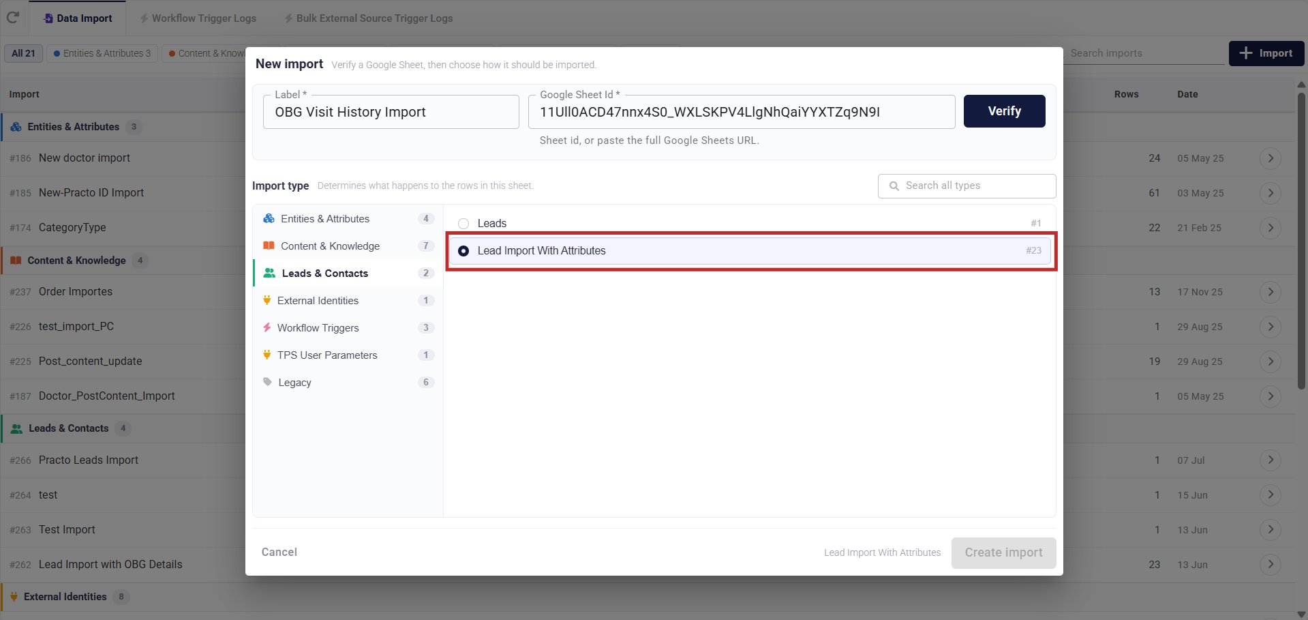1308x620 pixels.
Task: Open Entities & Attributes import type category
Action: point(348,219)
